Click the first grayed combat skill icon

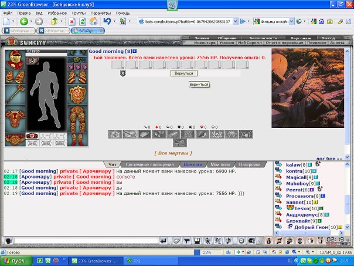pos(115,134)
